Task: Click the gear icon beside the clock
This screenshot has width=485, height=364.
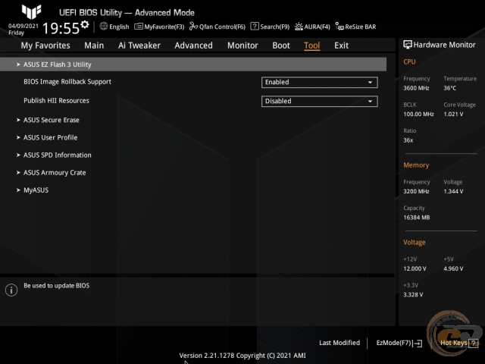Action: pos(85,25)
